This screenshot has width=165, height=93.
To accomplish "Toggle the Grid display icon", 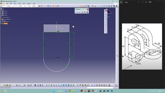I will pyautogui.click(x=48, y=6).
